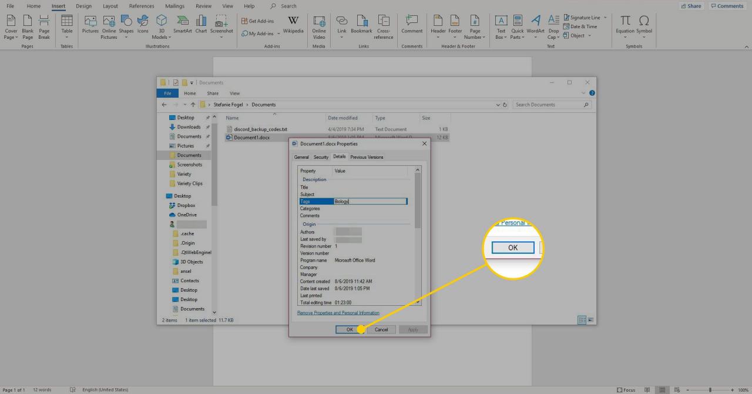752x394 pixels.
Task: Insert a Page Break in Word
Action: coord(44,27)
